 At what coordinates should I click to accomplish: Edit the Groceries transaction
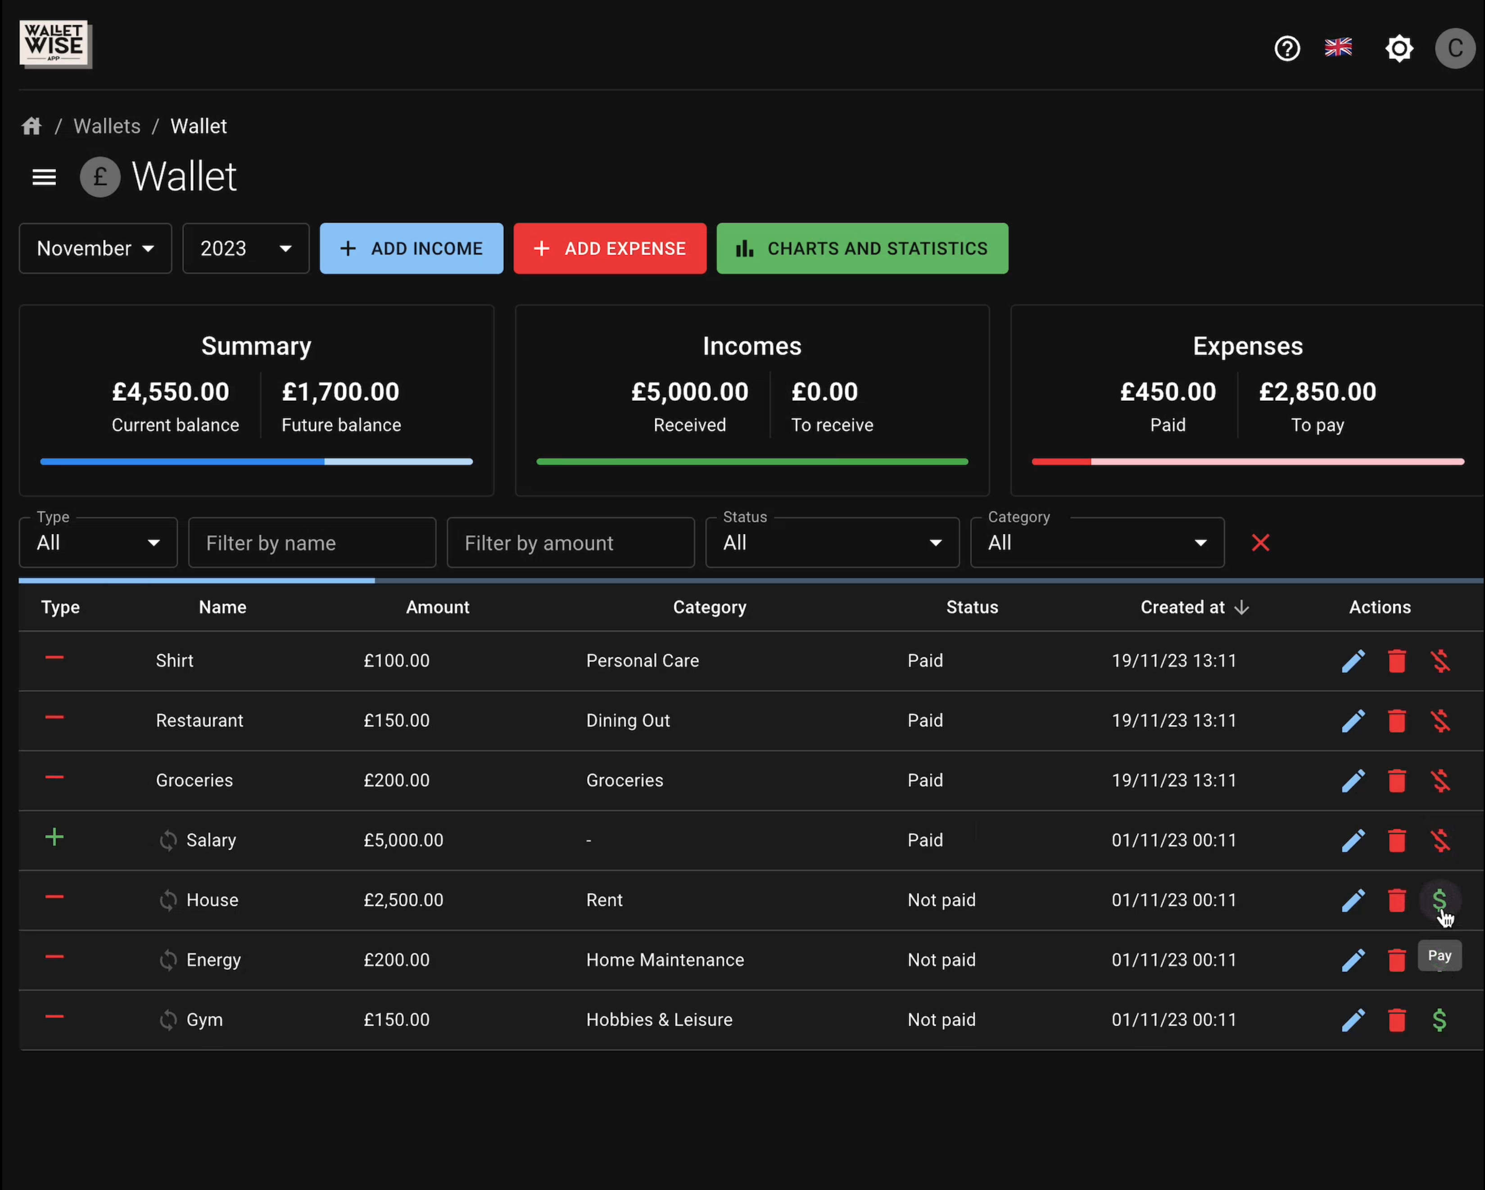tap(1353, 781)
